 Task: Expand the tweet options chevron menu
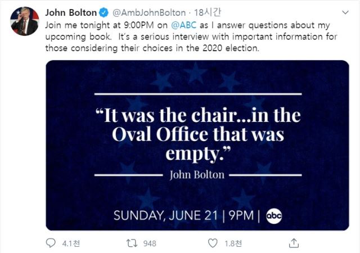[x=345, y=12]
